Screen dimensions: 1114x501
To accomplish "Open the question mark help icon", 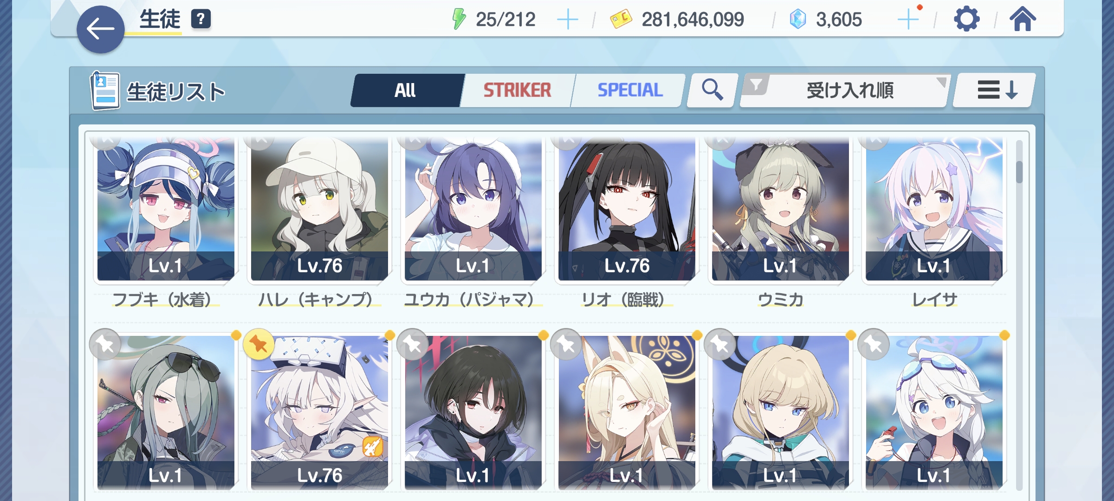I will click(201, 19).
